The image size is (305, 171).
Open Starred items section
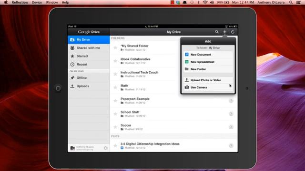tap(89, 56)
